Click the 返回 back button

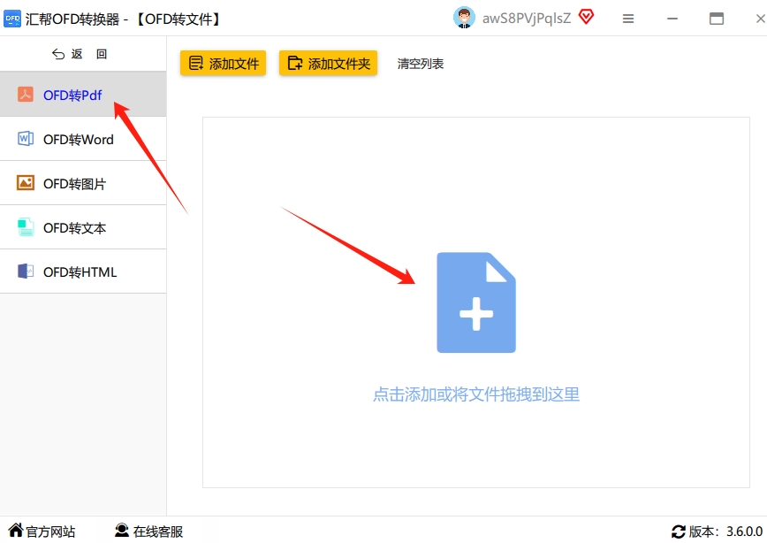[x=80, y=54]
